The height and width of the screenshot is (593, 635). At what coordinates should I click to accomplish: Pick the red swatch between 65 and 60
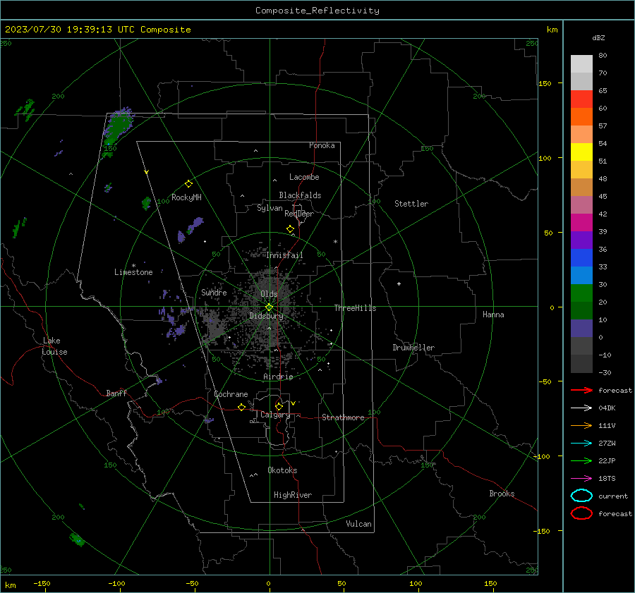(x=581, y=99)
